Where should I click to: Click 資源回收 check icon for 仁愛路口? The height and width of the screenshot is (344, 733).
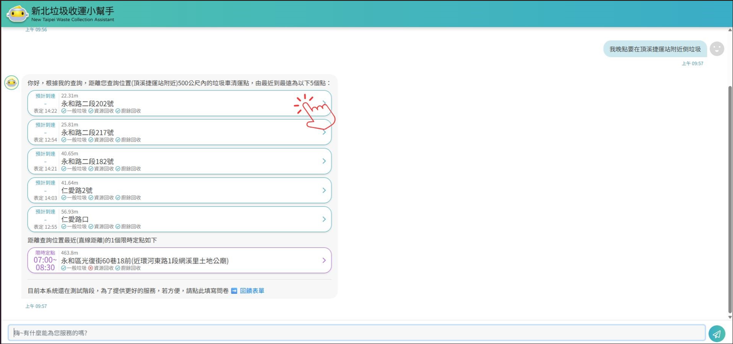pos(91,227)
